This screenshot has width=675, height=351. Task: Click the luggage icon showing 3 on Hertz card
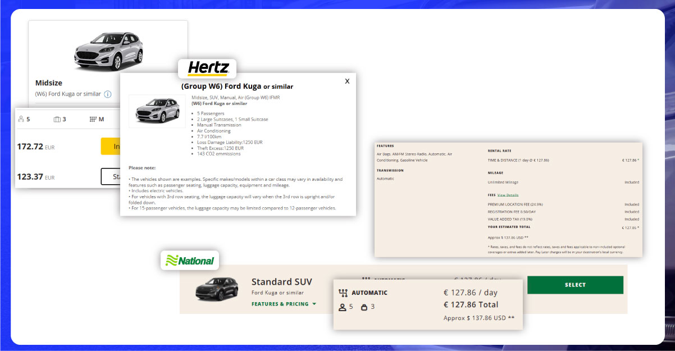point(57,119)
